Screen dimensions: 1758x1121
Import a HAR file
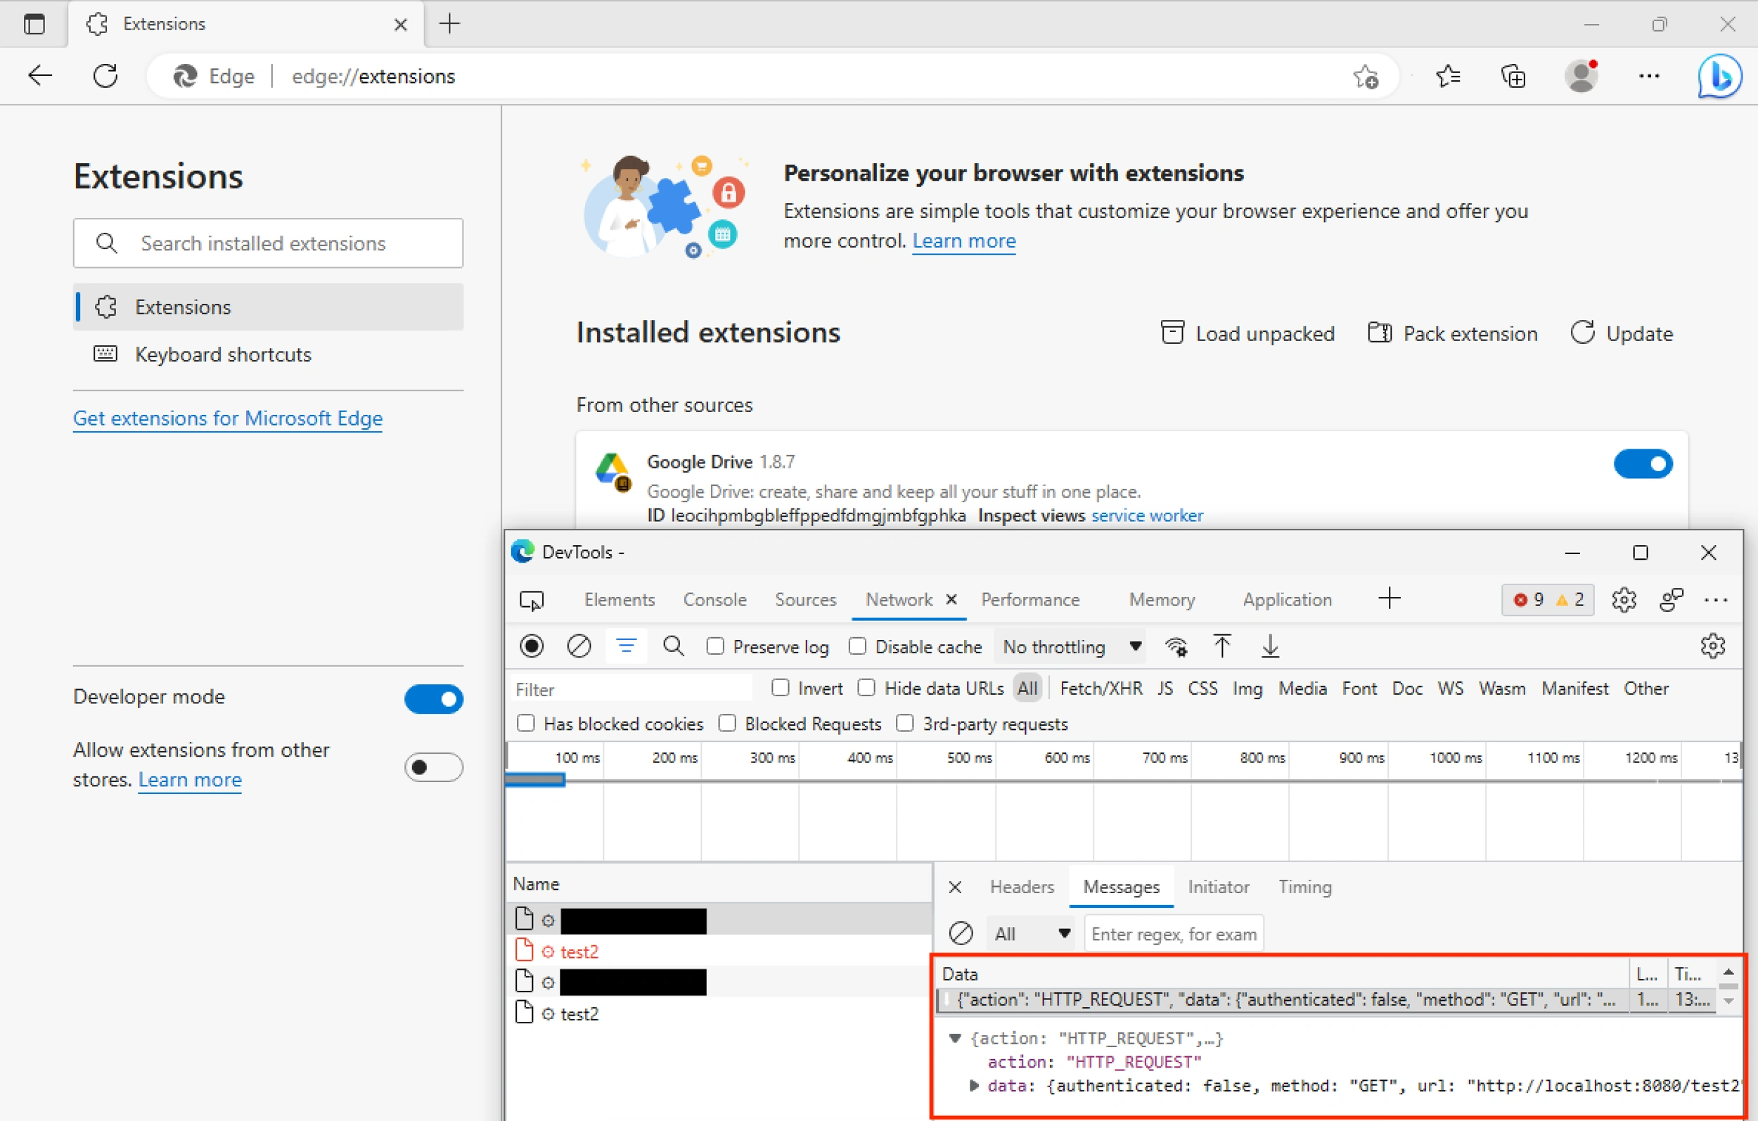[x=1223, y=646]
